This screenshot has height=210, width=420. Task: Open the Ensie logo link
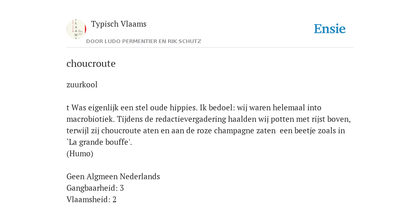[330, 29]
